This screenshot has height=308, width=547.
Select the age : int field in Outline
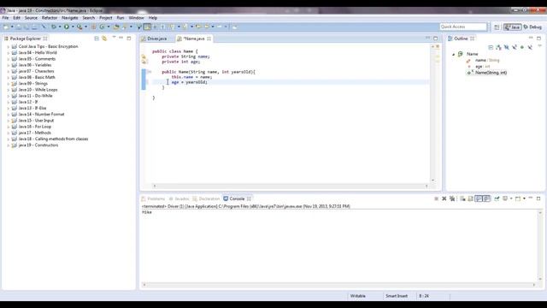pos(482,67)
